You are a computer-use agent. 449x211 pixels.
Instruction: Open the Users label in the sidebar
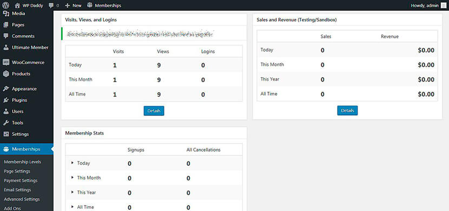click(x=18, y=111)
